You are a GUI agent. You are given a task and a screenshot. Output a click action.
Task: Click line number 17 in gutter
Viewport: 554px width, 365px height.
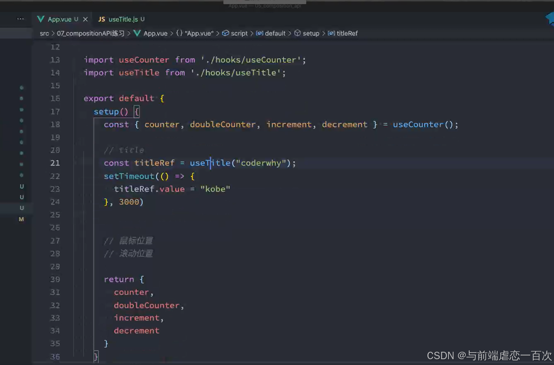tap(55, 112)
